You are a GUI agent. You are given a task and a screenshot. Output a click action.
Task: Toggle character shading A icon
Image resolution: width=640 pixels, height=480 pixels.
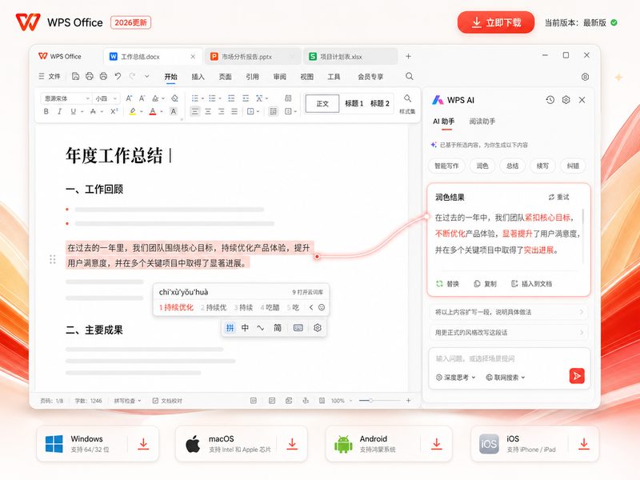click(x=174, y=111)
